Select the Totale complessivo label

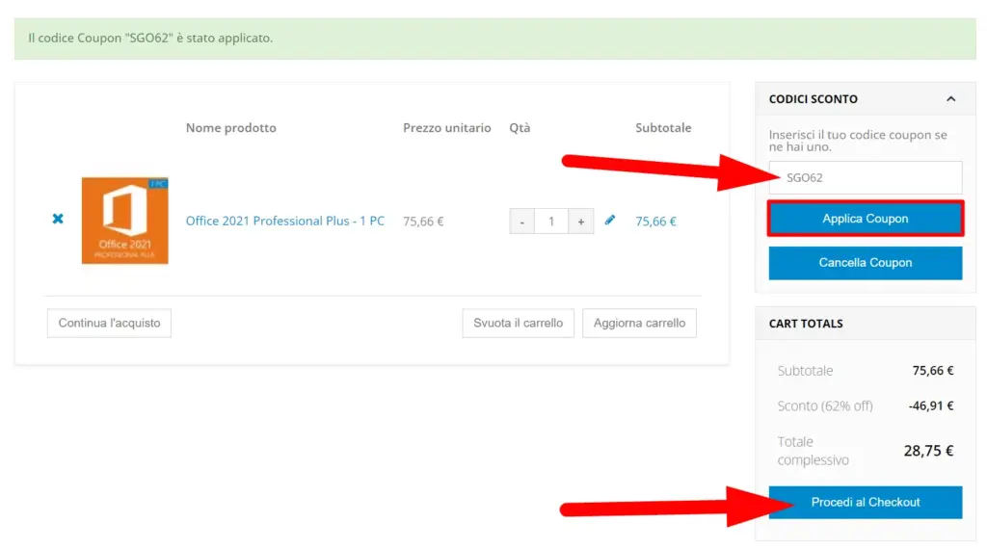(814, 451)
